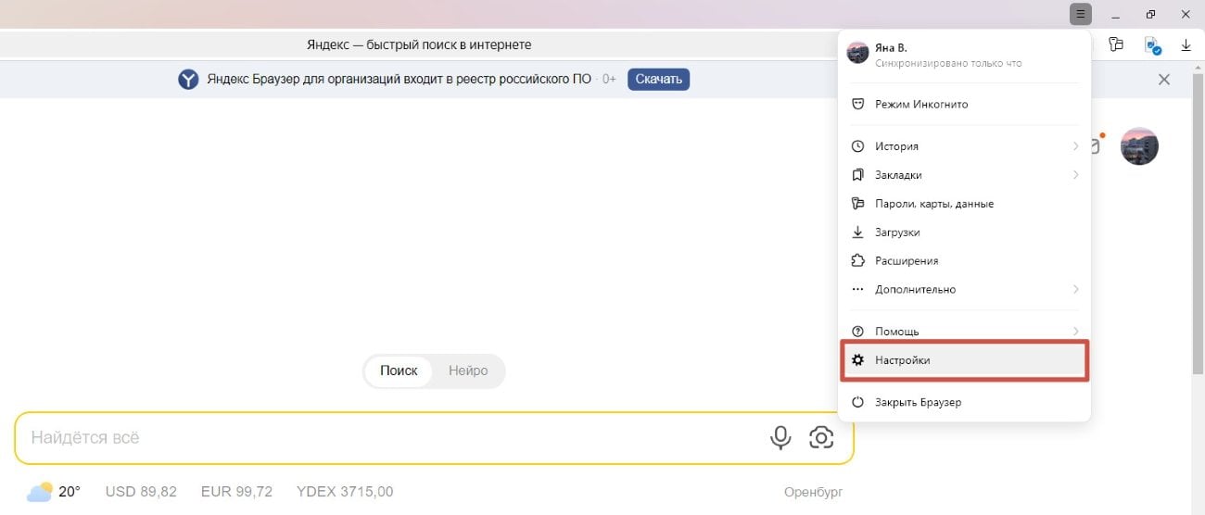
Task: Click the download arrow icon beside Загрузки
Action: [x=857, y=232]
